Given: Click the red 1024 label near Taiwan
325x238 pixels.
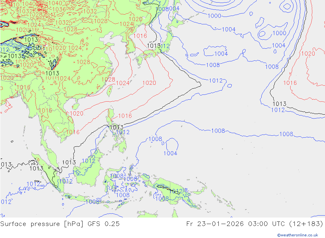Looking at the screenshot, I should (123, 83).
